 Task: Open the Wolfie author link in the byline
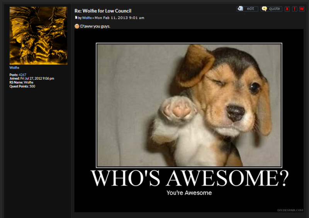(x=87, y=18)
